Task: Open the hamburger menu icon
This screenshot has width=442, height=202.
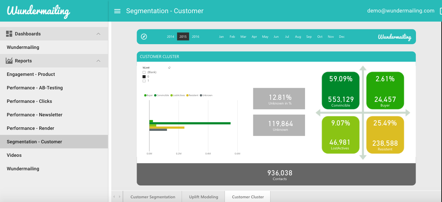Action: click(x=117, y=11)
